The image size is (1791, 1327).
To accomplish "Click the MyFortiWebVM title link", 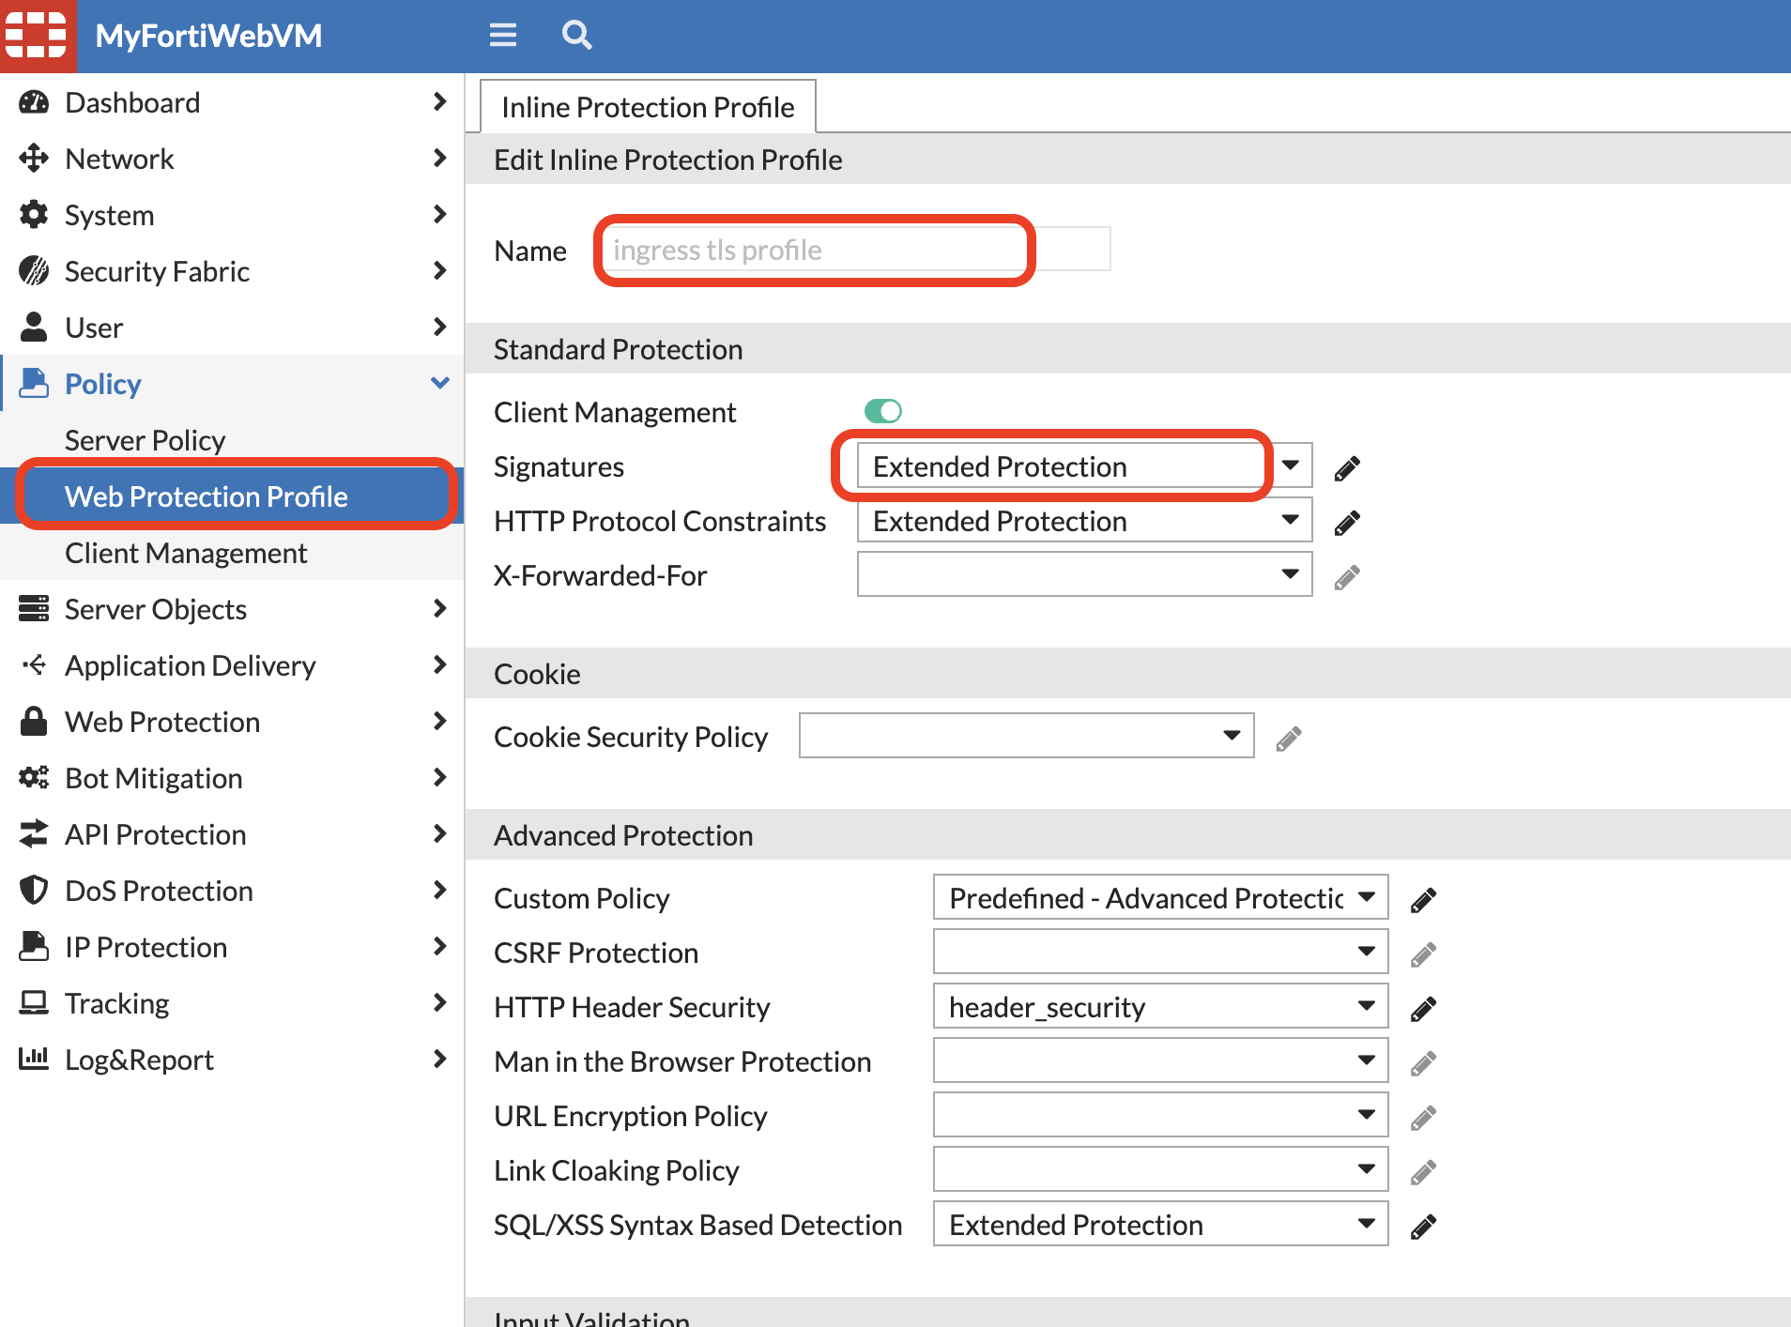I will click(208, 36).
